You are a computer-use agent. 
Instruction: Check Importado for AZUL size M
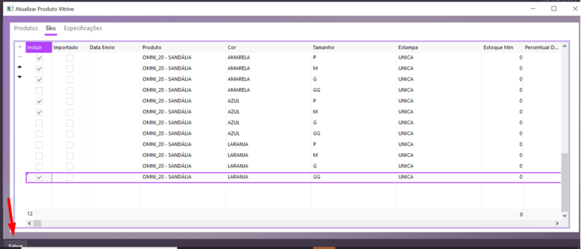click(x=70, y=112)
